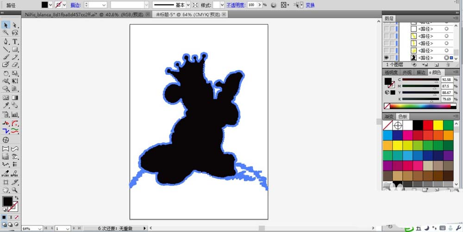The image size is (463, 232).
Task: Click the 描边 stroke link in control bar
Action: [x=75, y=5]
